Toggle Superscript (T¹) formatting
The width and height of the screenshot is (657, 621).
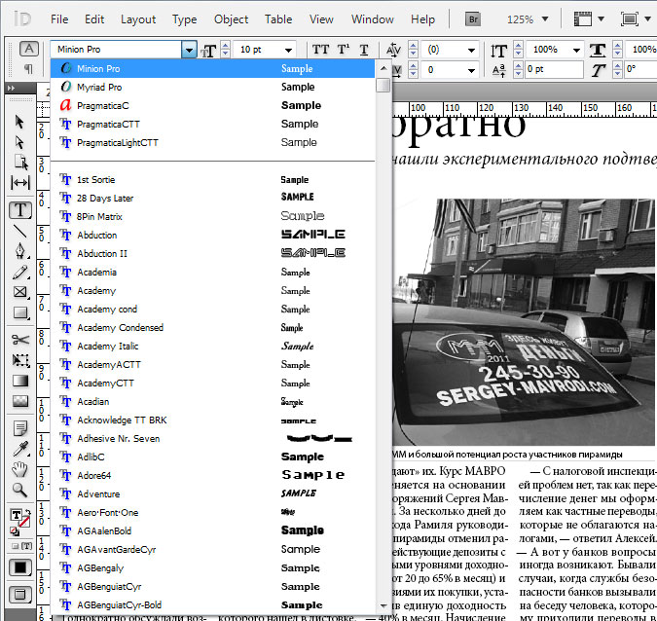[x=344, y=50]
